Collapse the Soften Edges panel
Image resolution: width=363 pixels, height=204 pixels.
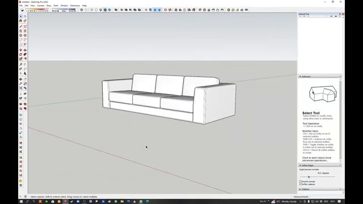tap(300, 165)
